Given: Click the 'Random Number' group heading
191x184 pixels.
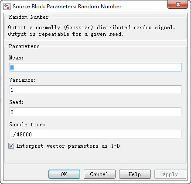Looking at the screenshot, I should (29, 17).
